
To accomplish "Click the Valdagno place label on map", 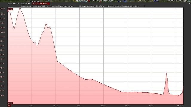I will [36, 2].
